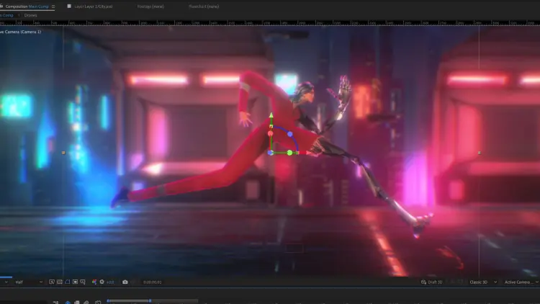Open the Classic 3D renderer dropdown
Image resolution: width=540 pixels, height=304 pixels.
[483, 282]
